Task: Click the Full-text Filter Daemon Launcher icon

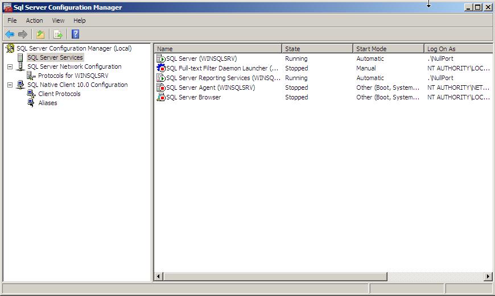Action: tap(161, 68)
